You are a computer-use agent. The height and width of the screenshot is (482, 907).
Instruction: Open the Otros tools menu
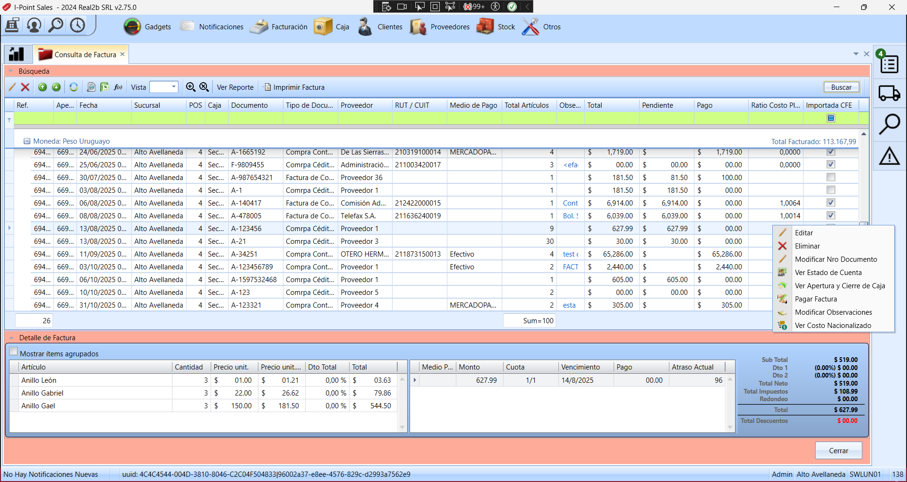coord(541,27)
